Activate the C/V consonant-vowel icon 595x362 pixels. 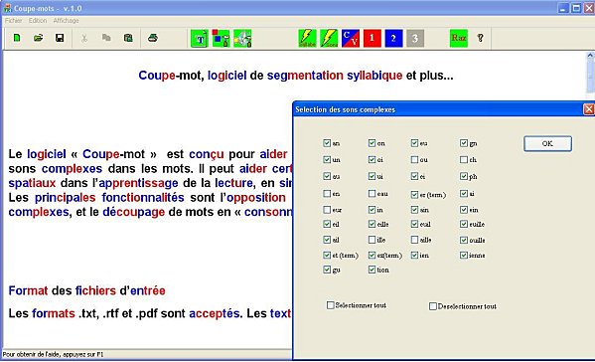[351, 39]
